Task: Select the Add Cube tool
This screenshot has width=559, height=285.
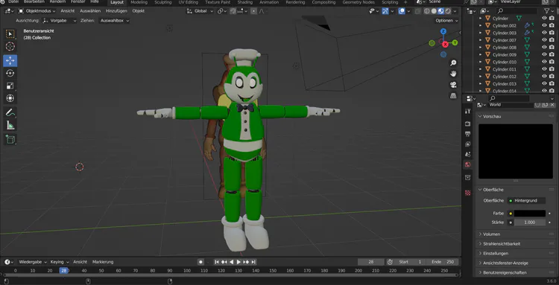Action: [x=10, y=139]
